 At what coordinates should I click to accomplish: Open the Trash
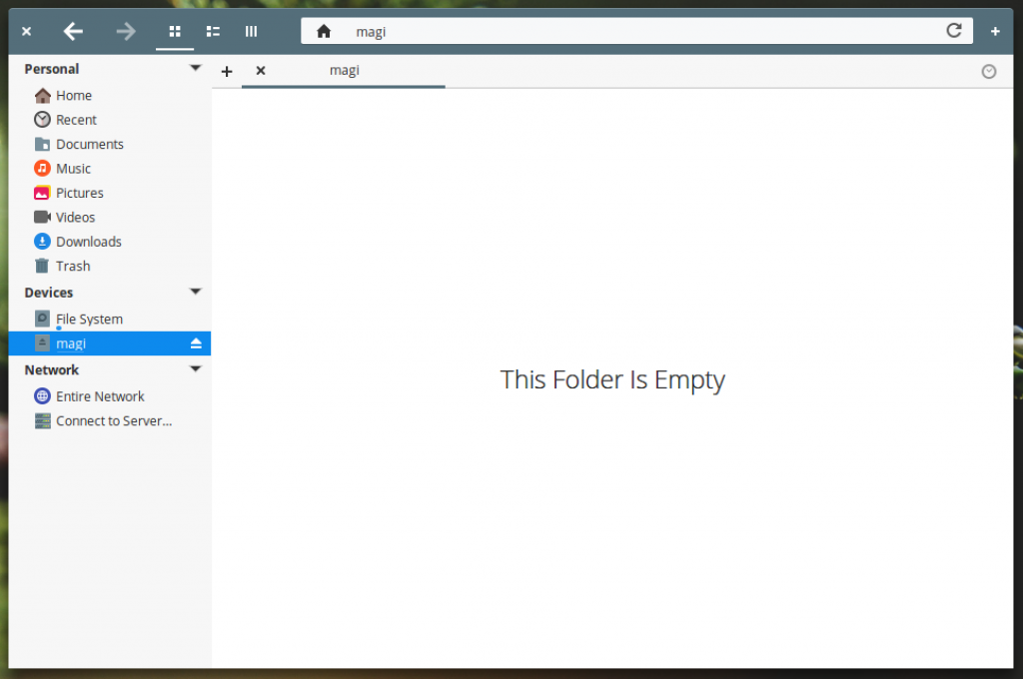coord(73,266)
